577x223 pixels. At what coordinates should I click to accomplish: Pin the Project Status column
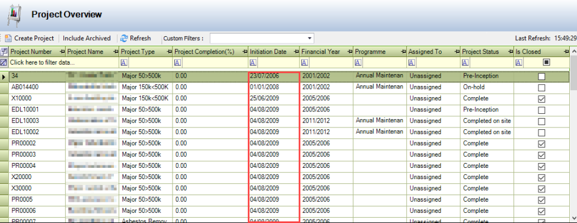pyautogui.click(x=510, y=52)
